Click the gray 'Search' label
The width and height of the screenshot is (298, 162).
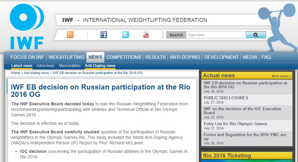point(176,35)
